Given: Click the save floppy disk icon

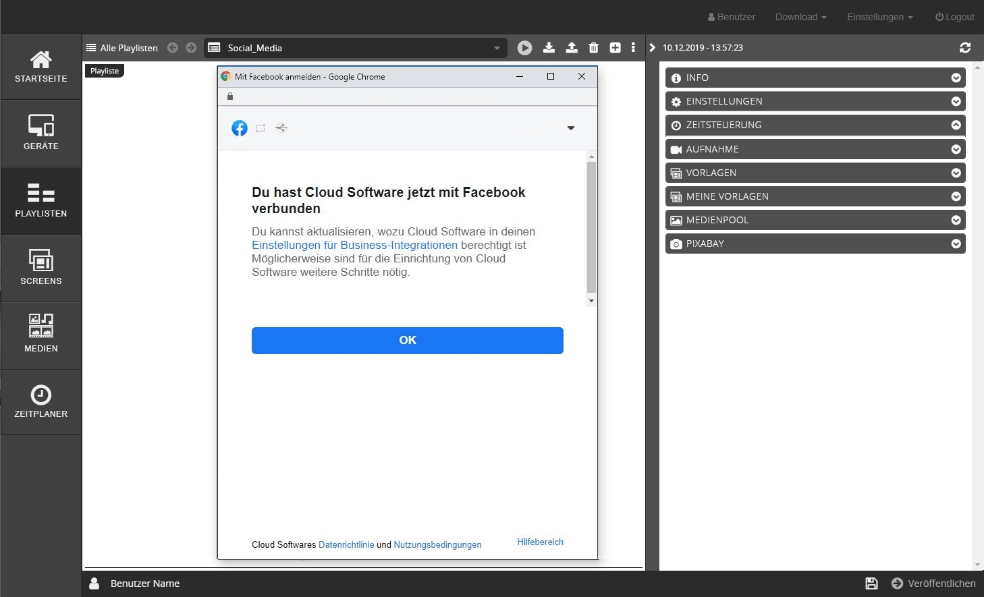Looking at the screenshot, I should click(x=871, y=584).
